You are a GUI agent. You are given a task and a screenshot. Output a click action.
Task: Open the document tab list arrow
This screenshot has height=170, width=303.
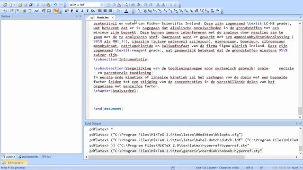301,17
